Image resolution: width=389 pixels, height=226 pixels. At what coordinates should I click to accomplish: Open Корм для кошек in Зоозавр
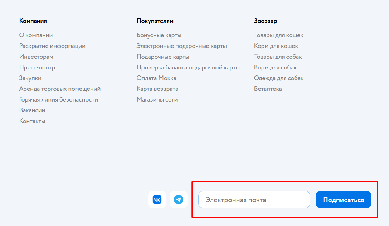(x=276, y=46)
